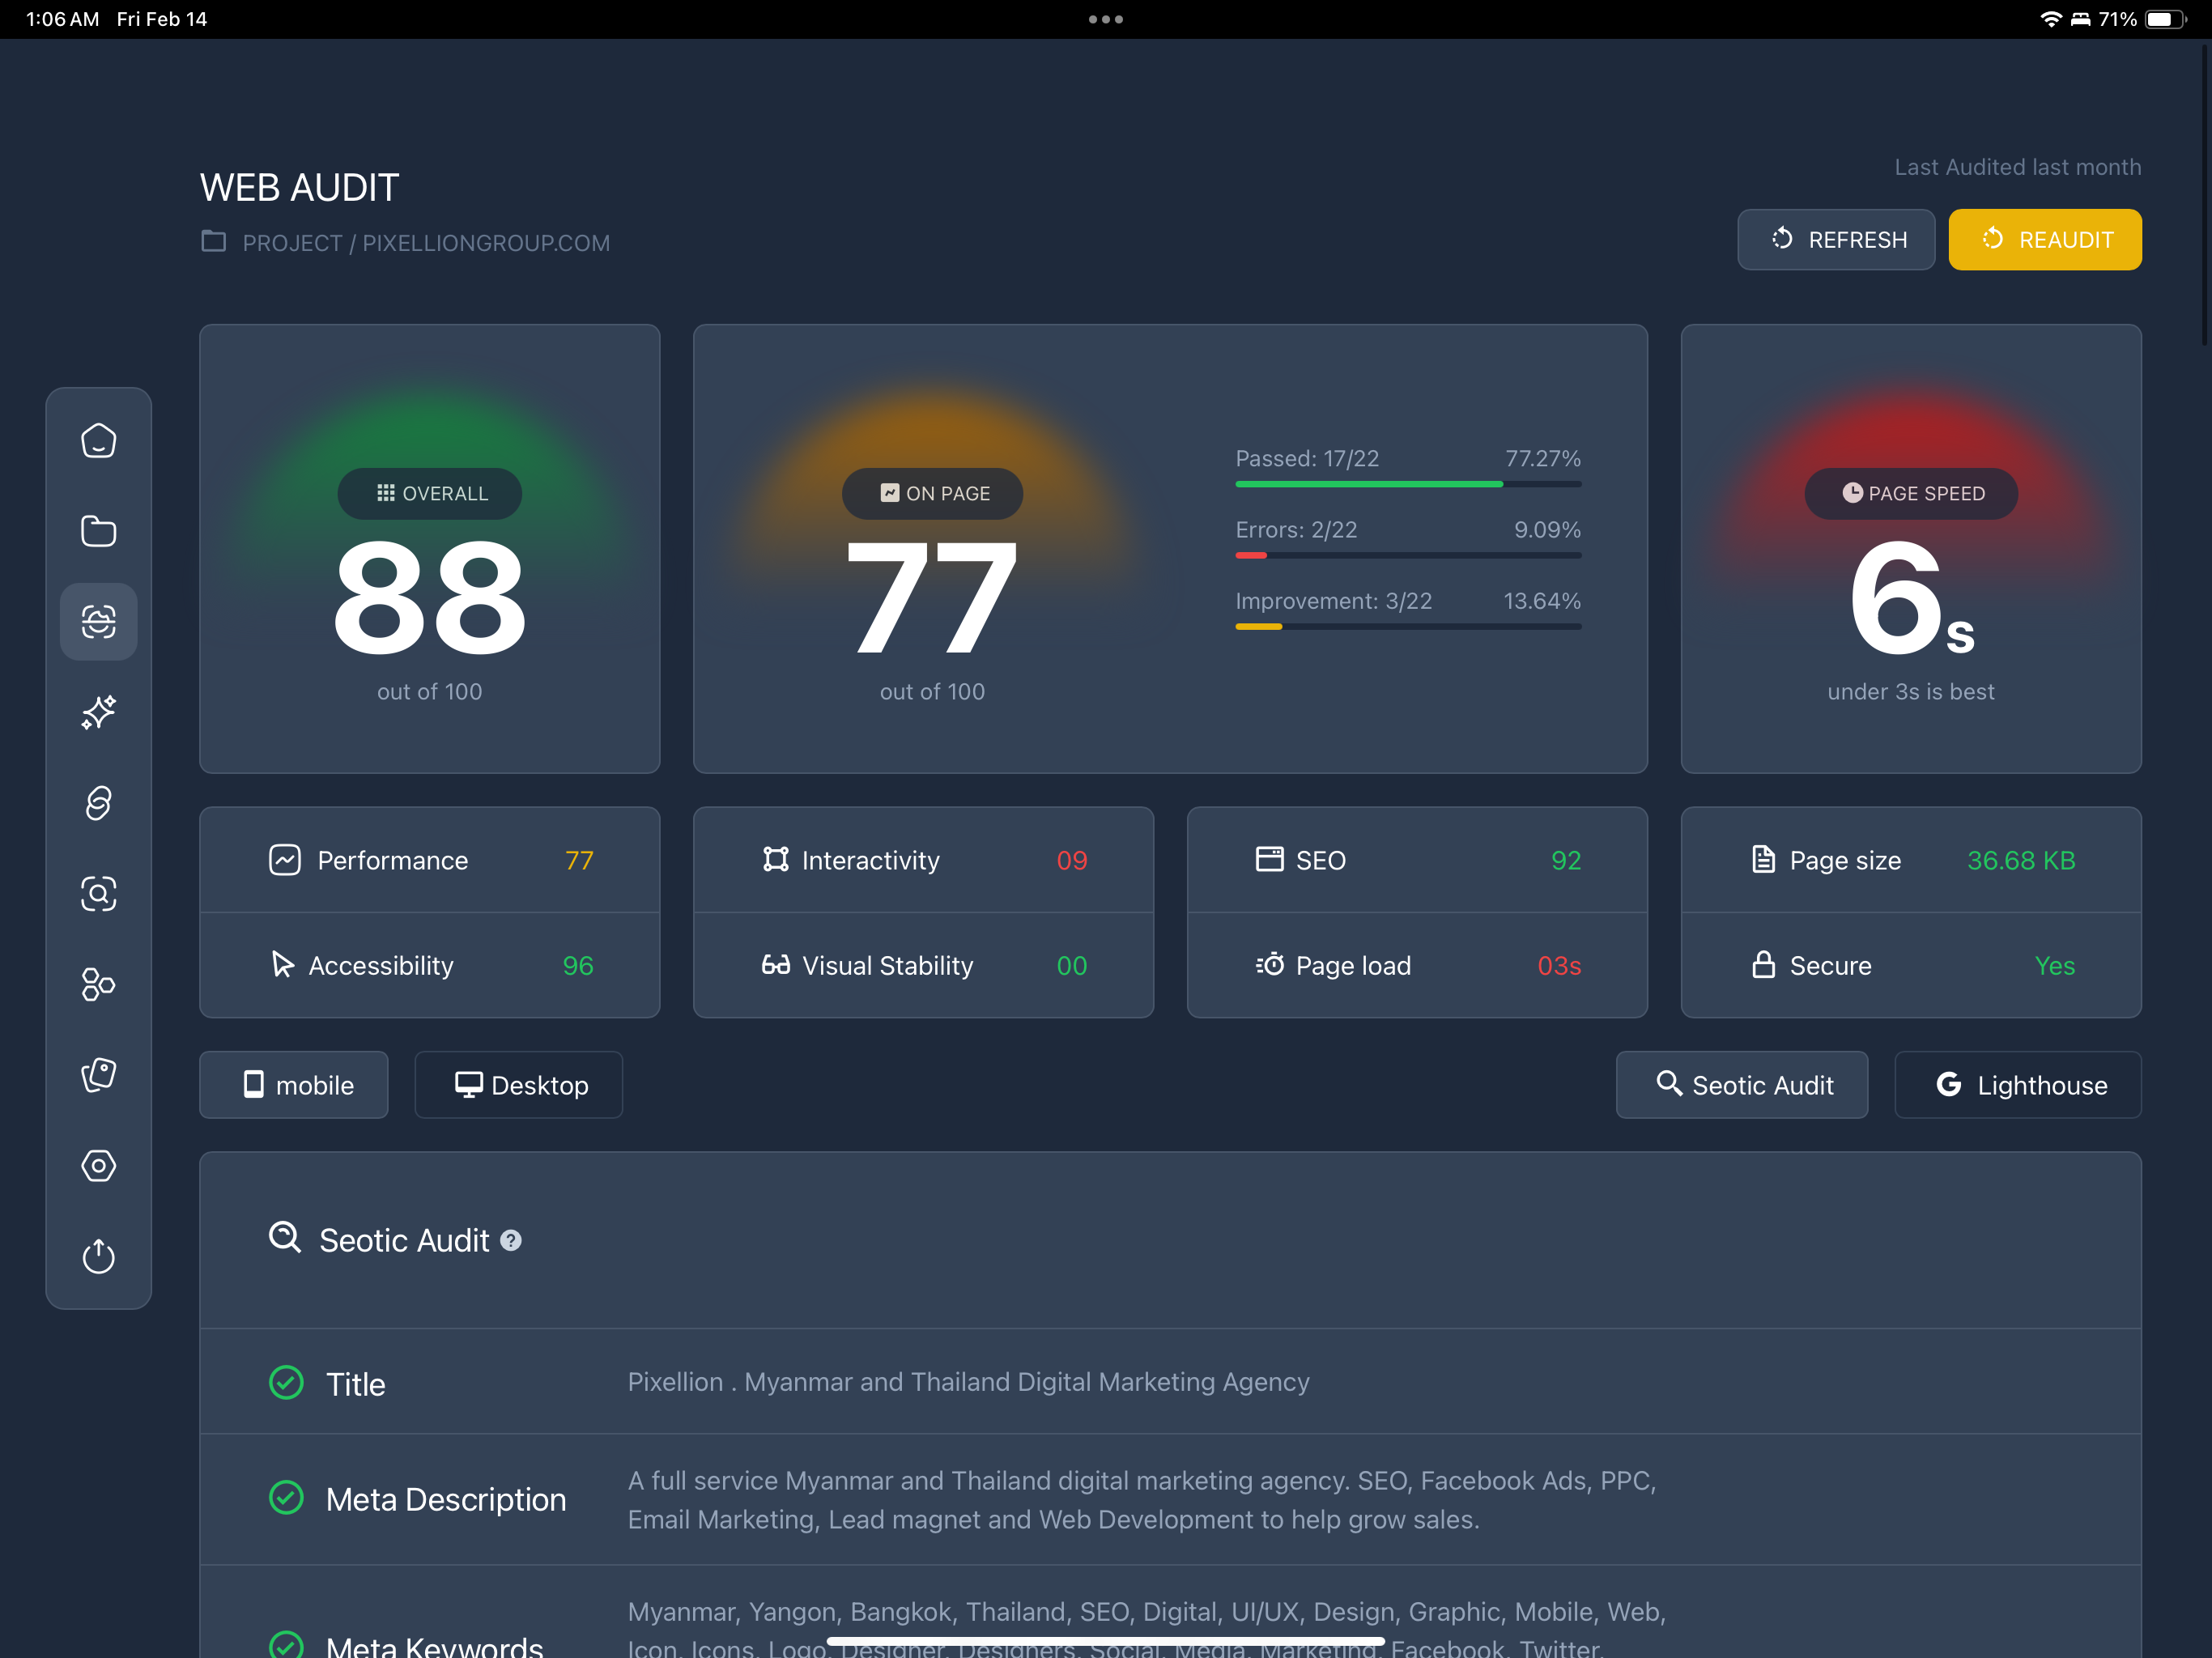Click the Visual Stability glasses icon
Viewport: 2212px width, 1658px height.
click(775, 964)
